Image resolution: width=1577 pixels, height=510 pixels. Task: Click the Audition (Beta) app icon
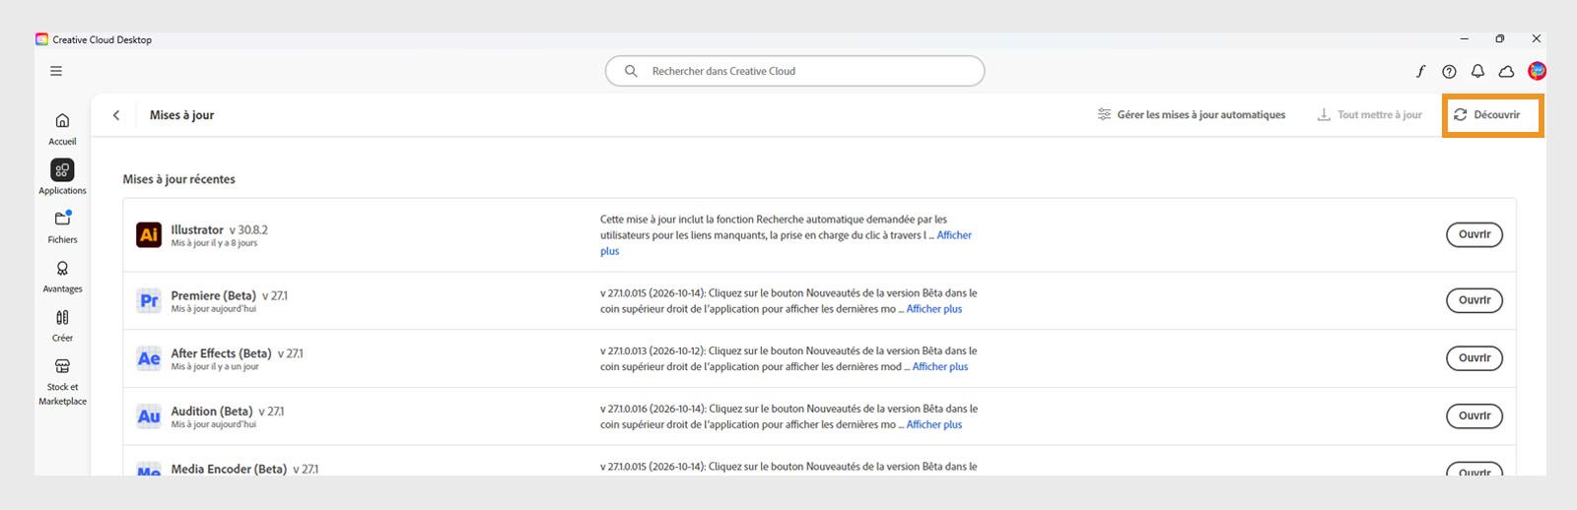click(x=149, y=416)
